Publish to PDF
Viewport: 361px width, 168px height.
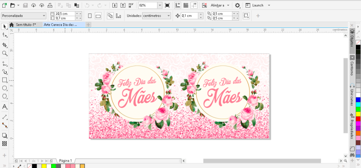[x=131, y=5]
